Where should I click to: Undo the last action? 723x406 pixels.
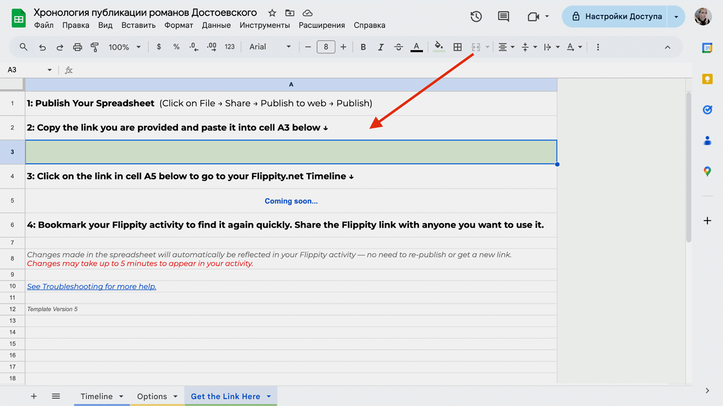(x=42, y=47)
